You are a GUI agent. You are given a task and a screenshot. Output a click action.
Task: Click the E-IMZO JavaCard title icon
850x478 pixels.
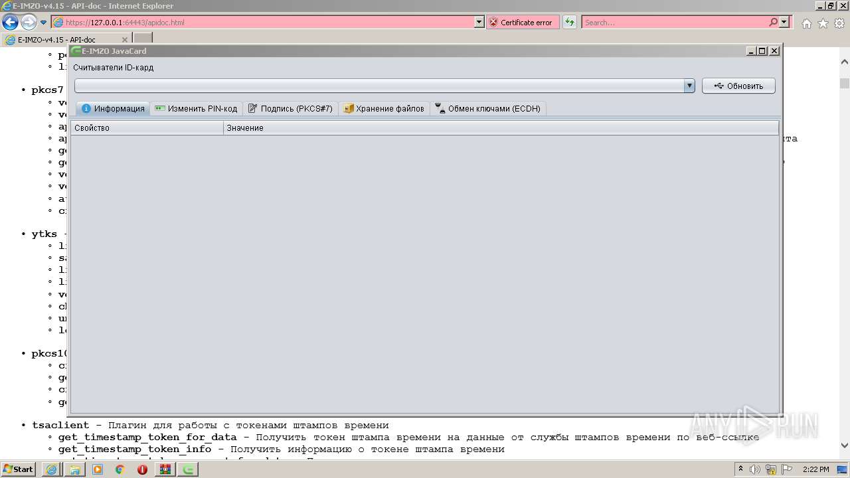76,51
